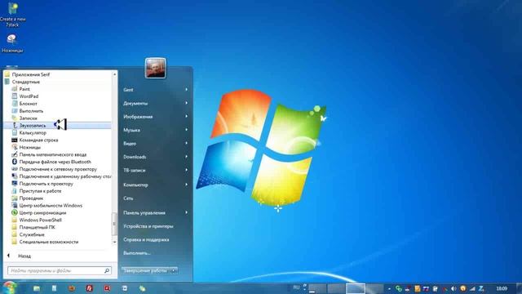522x294 pixels.
Task: Select Музыка in the right pane
Action: pos(131,130)
